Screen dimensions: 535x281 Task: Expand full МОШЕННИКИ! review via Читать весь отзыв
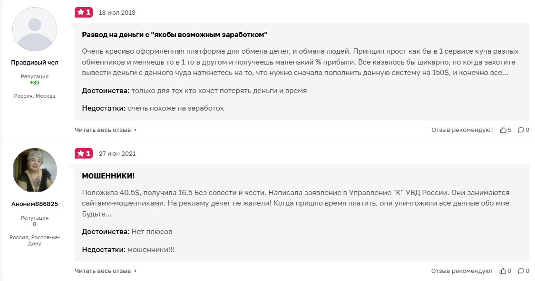click(x=106, y=271)
